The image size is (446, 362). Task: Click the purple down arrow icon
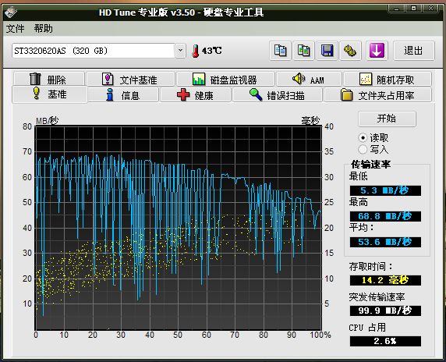(377, 51)
